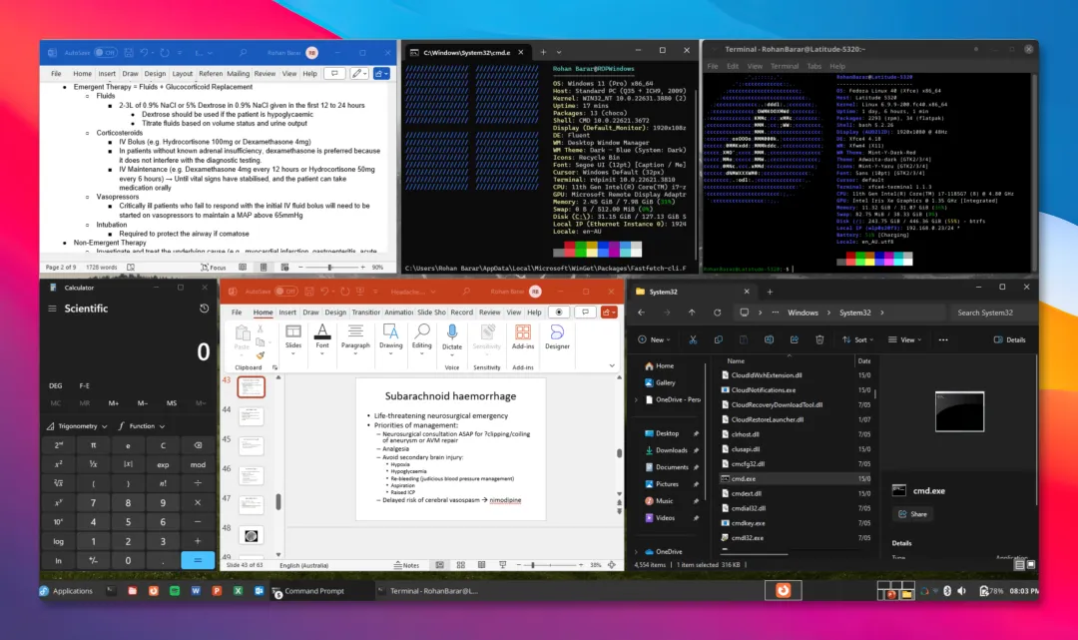
Task: Click the Windows breadcrumb in Explorer address bar
Action: coord(803,313)
